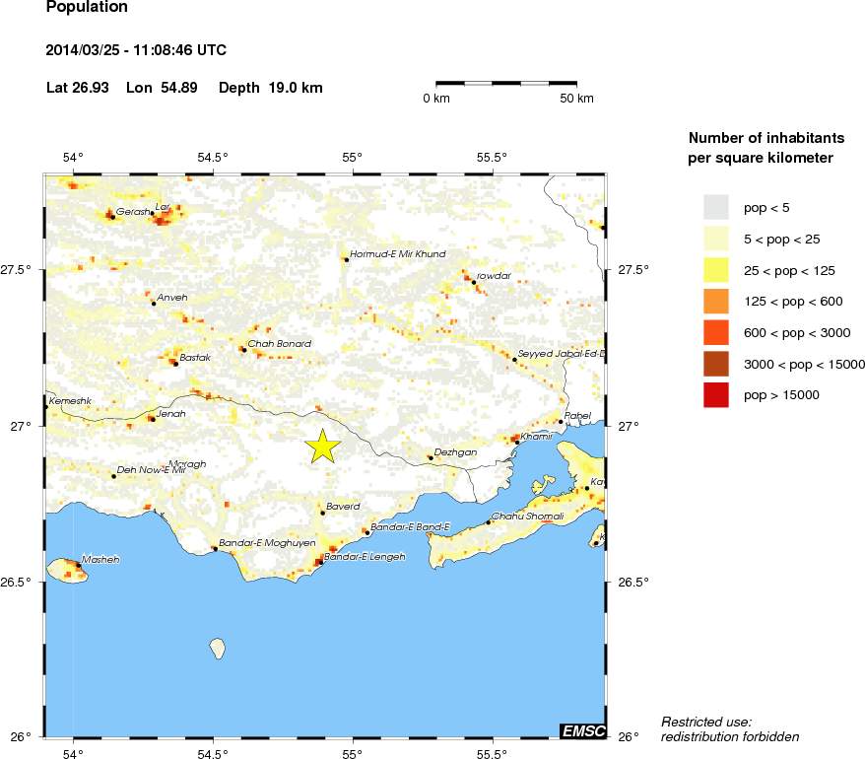Click the '0 km' scale label

(x=436, y=99)
